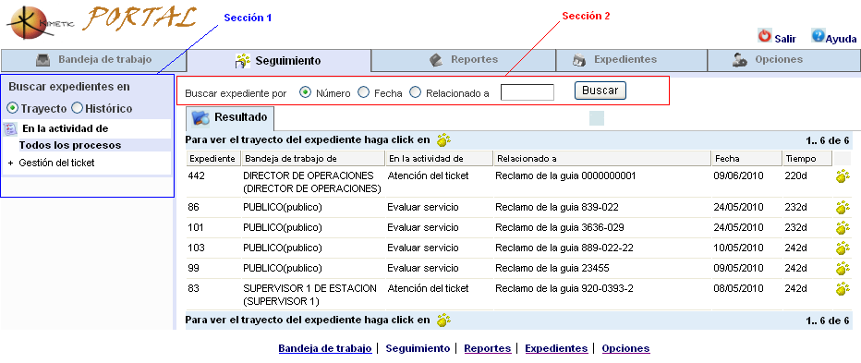
Task: View trajectory footprints for expediente 86
Action: (843, 208)
